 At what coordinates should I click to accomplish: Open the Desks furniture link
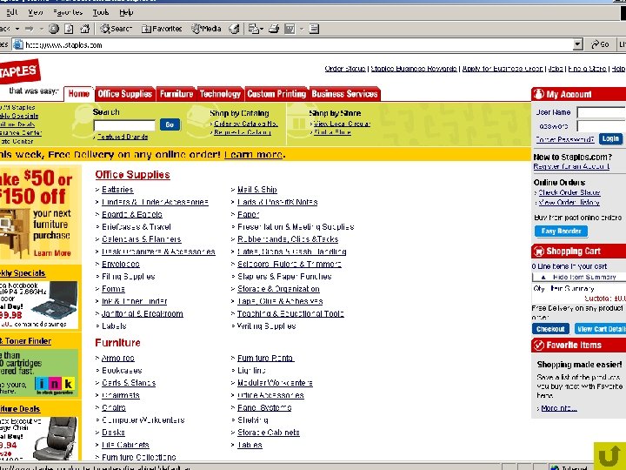coord(113,433)
